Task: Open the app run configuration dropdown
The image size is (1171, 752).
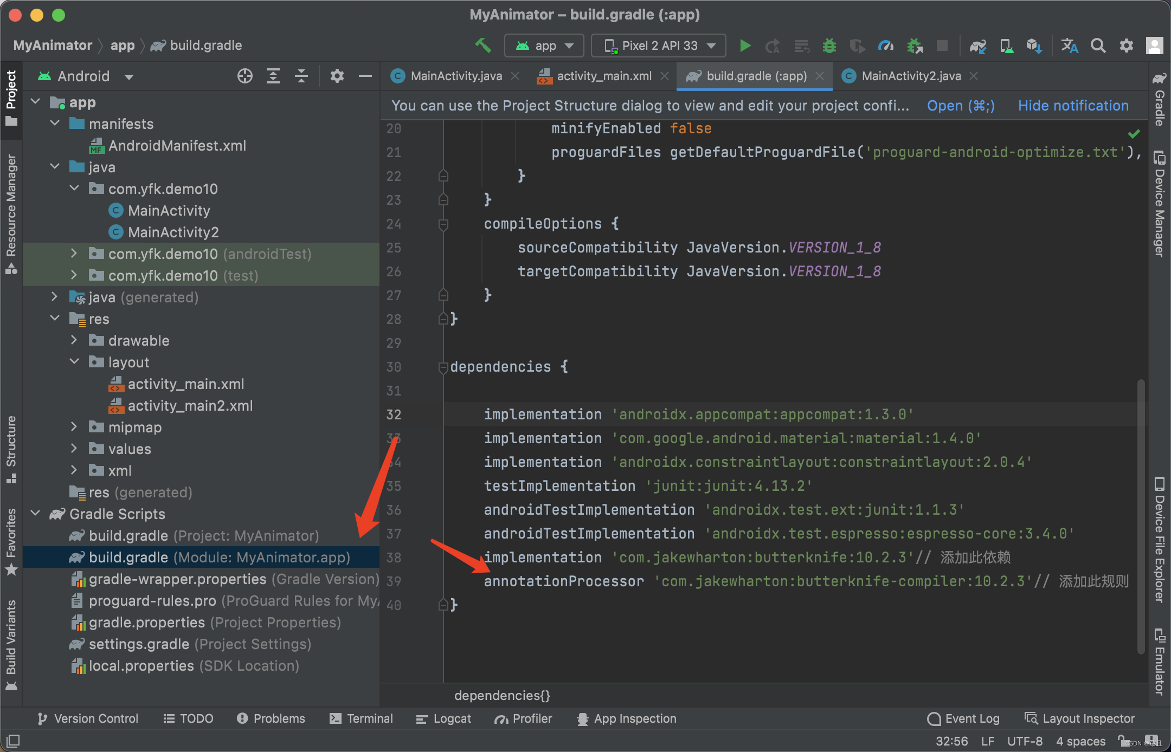Action: tap(544, 46)
